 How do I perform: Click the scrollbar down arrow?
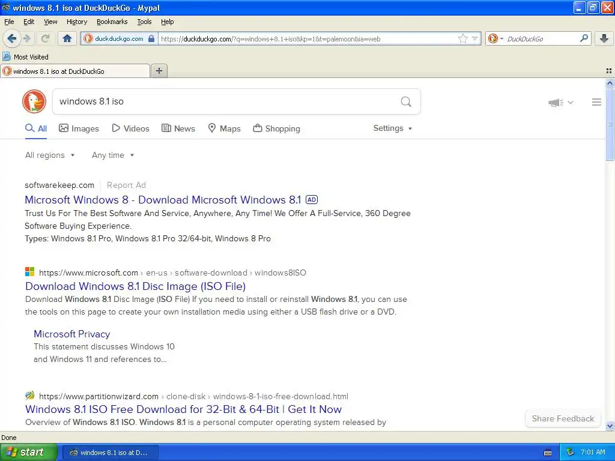click(610, 426)
